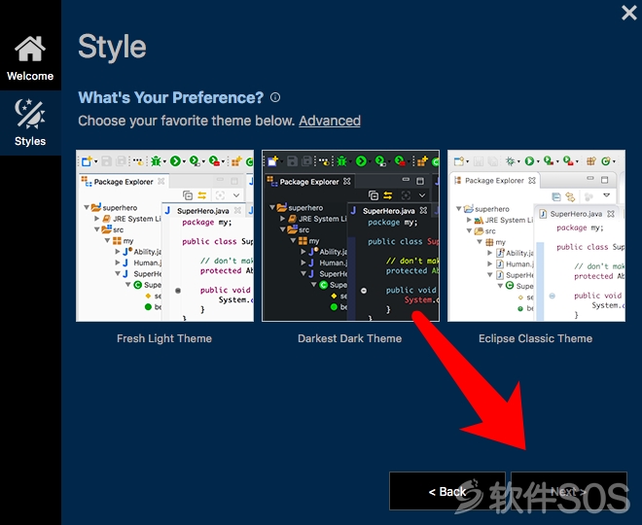Open the Welcome home page
The height and width of the screenshot is (525, 642).
30,57
